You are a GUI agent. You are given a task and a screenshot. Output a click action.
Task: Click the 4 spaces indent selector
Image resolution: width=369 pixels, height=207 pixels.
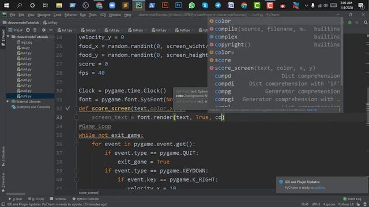(329, 205)
